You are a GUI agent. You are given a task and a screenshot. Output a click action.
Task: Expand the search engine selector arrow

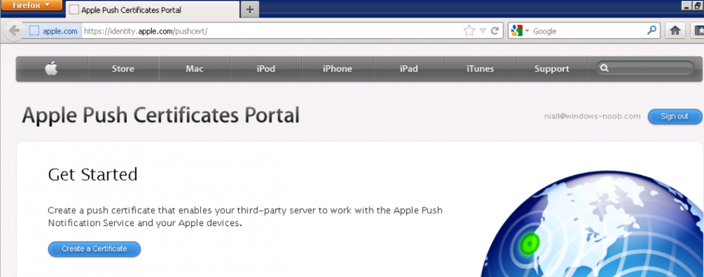pos(527,31)
